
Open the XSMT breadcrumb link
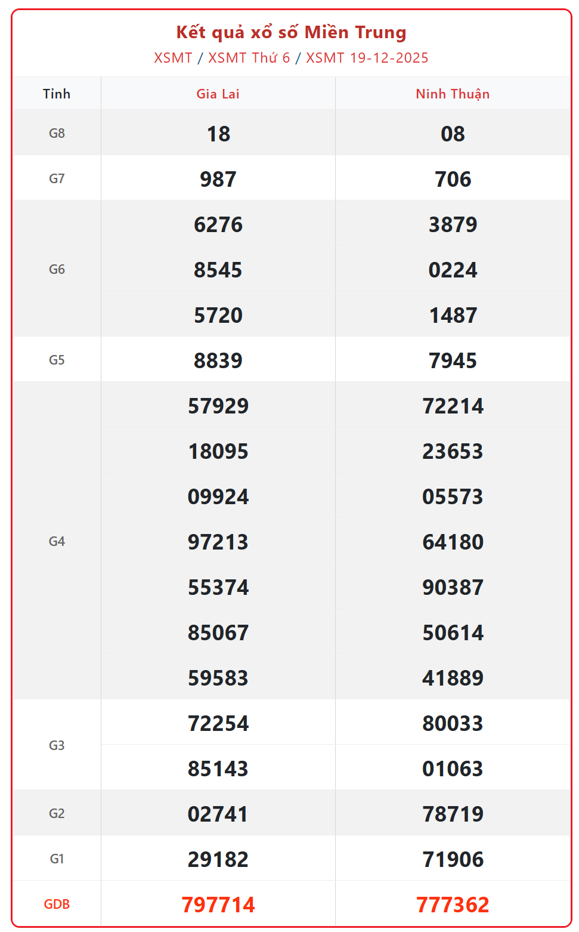pos(173,58)
